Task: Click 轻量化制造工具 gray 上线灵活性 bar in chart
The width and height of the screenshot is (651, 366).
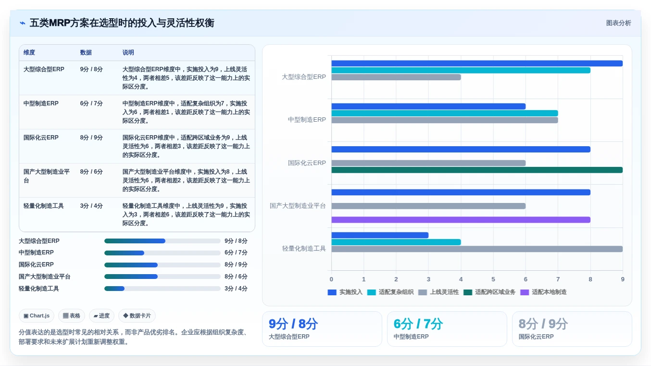Action: tap(477, 249)
